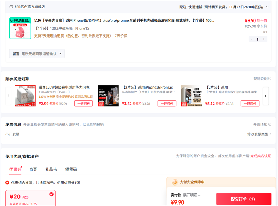Switch to the 京豆 tab
278x206 pixels.
point(33,170)
